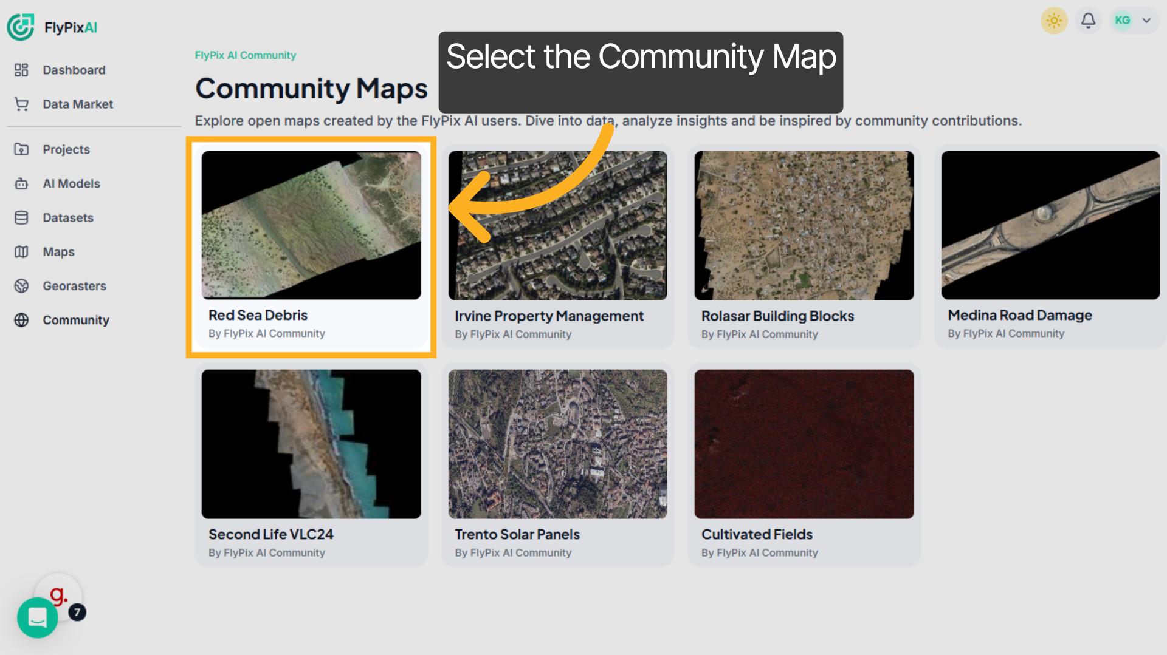The height and width of the screenshot is (655, 1167).
Task: Click the Rolasar Building Blocks title
Action: tap(777, 316)
